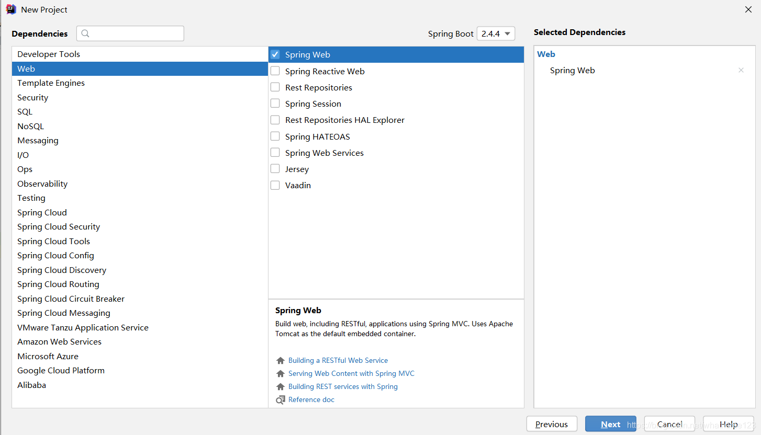Tick the Spring Session checkbox
This screenshot has width=761, height=435.
[275, 104]
